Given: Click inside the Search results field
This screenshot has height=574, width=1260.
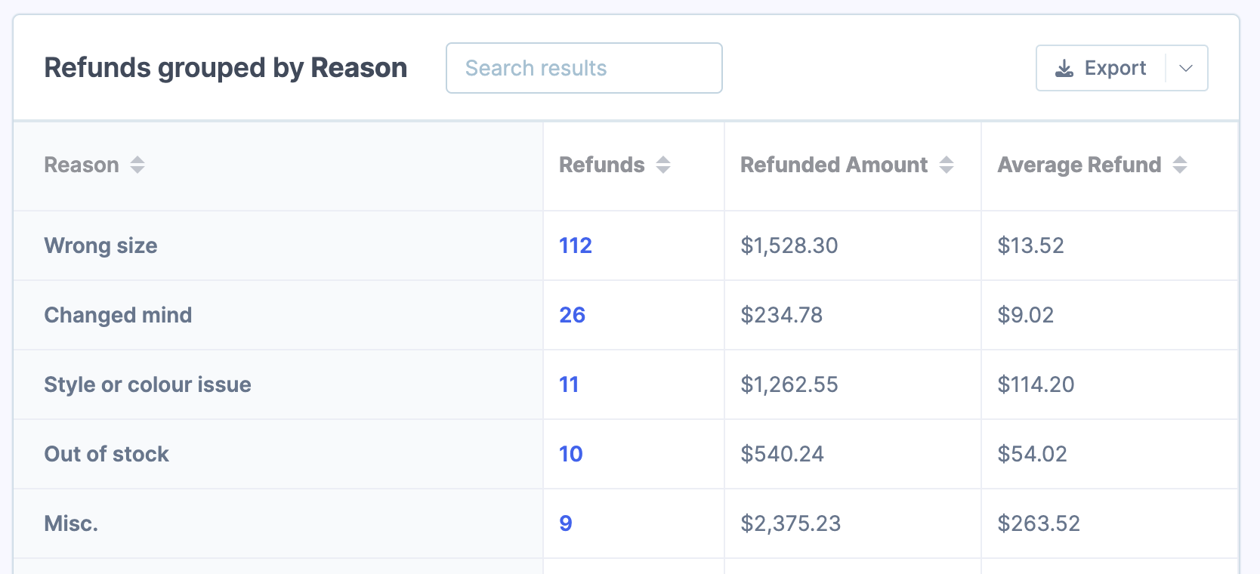Looking at the screenshot, I should coord(583,67).
